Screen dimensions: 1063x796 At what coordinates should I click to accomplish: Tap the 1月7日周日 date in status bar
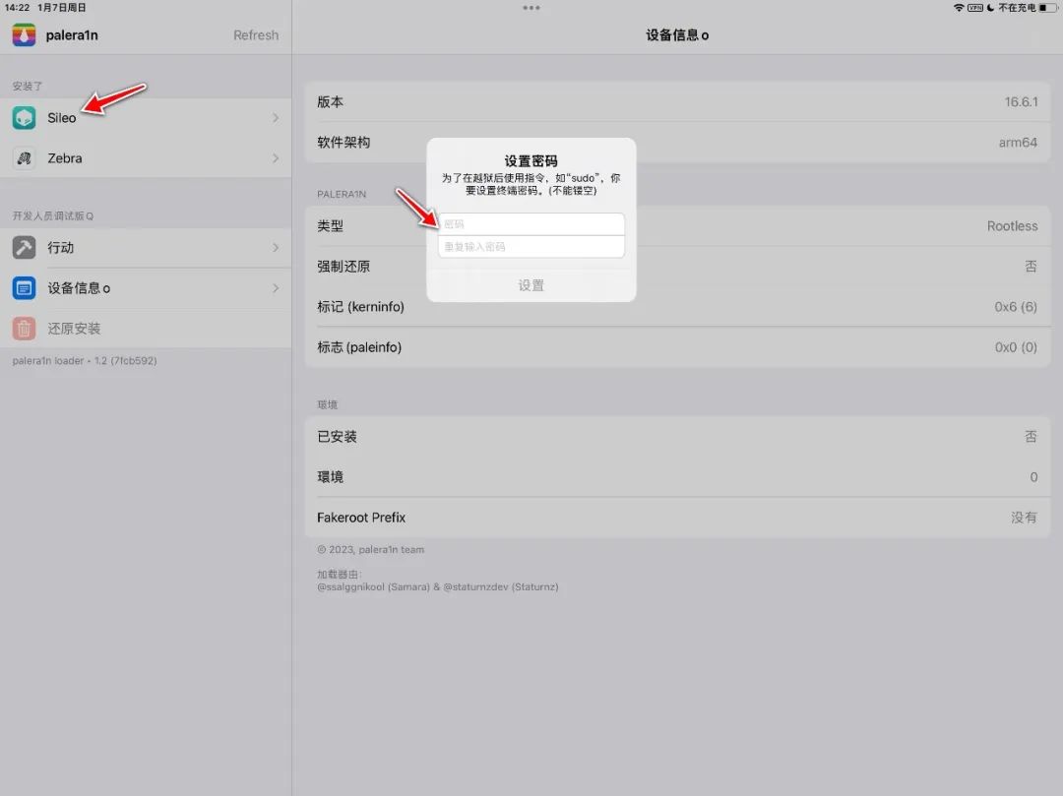click(62, 8)
